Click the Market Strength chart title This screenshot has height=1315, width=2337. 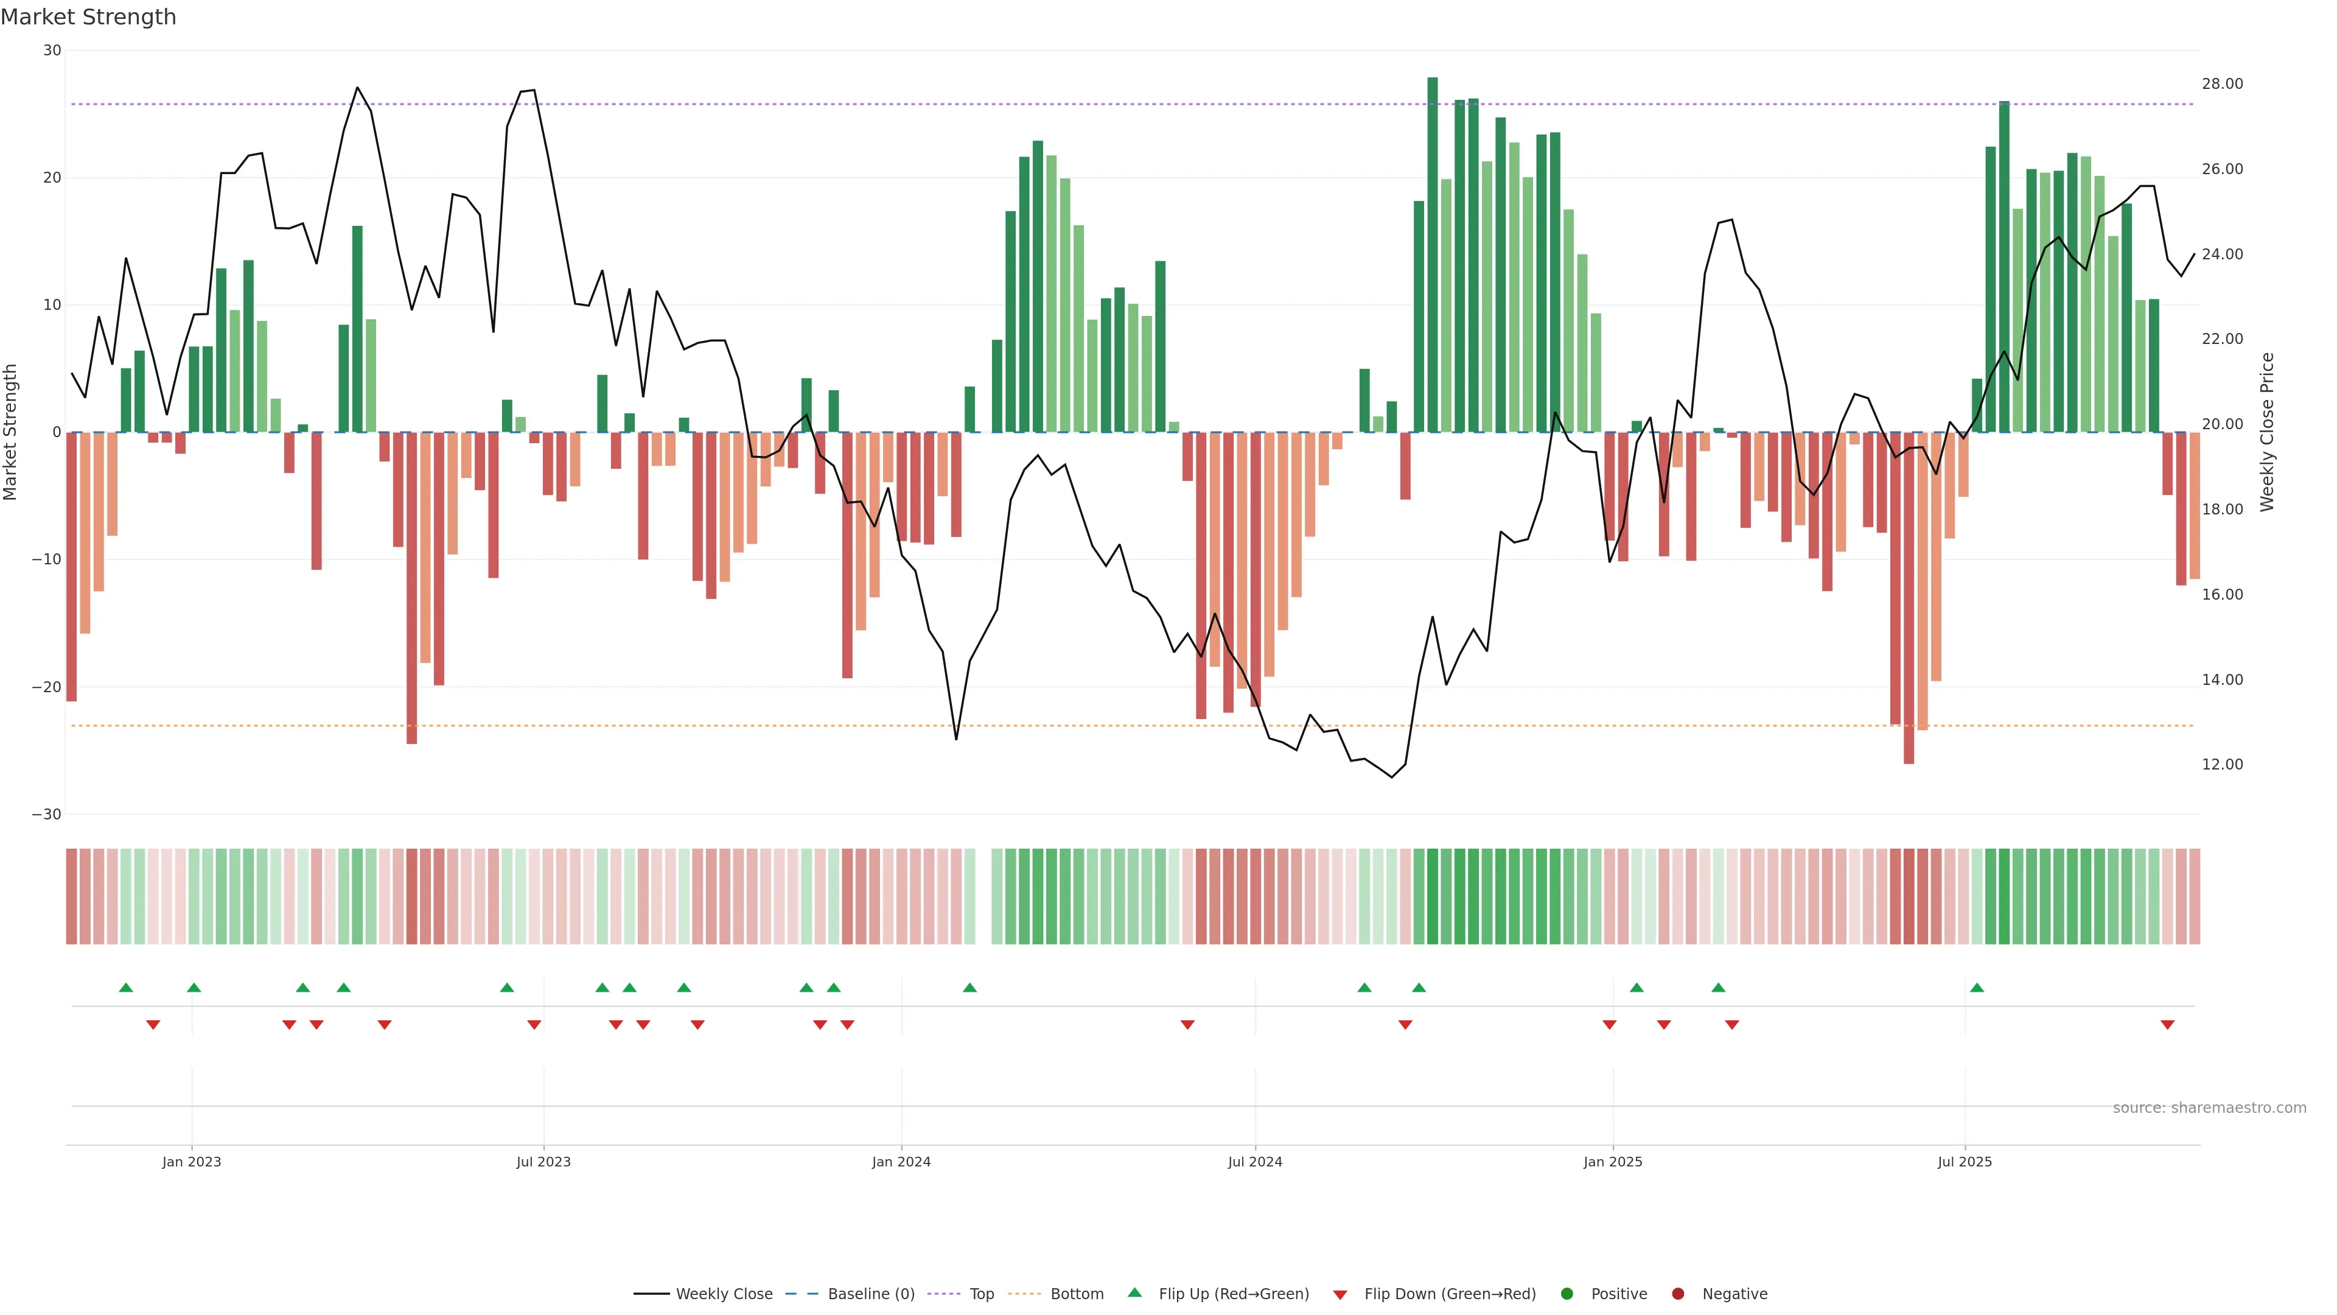pyautogui.click(x=88, y=17)
